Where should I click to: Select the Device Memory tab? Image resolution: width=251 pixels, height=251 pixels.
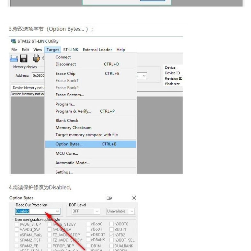(28, 88)
